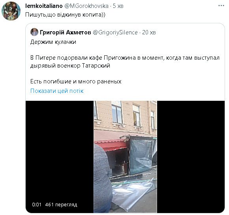The image size is (229, 215).
Task: Open @MGorokhovska handle link
Action: coord(86,6)
